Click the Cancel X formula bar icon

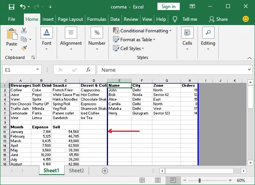click(61, 70)
